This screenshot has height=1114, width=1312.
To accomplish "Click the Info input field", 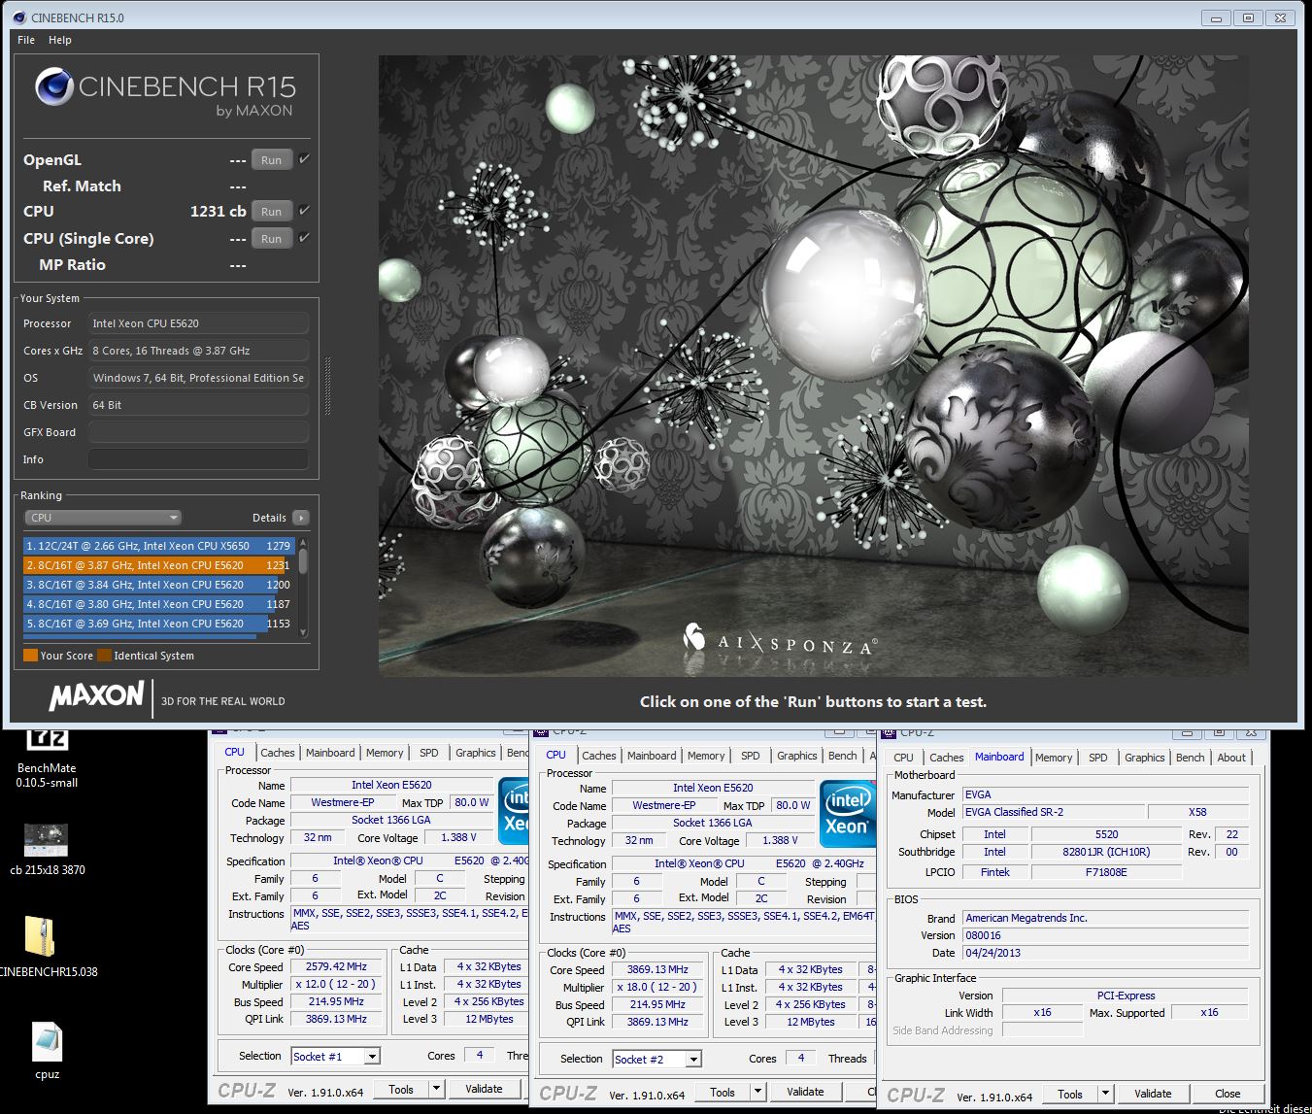I will 198,459.
